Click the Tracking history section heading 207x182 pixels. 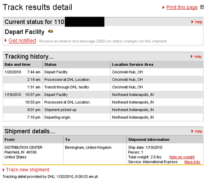pyautogui.click(x=29, y=56)
